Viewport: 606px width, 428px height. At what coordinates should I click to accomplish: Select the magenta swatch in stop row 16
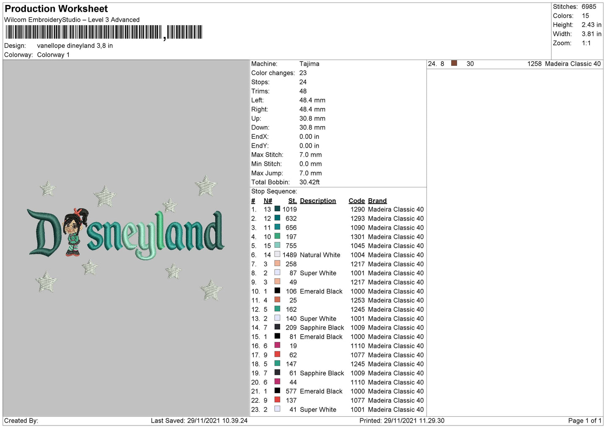[277, 345]
